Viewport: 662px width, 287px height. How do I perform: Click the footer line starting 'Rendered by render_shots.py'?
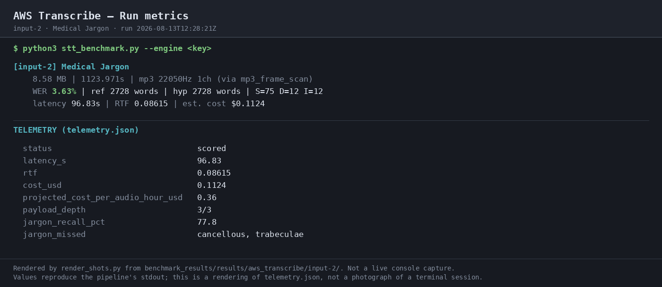tap(234, 269)
